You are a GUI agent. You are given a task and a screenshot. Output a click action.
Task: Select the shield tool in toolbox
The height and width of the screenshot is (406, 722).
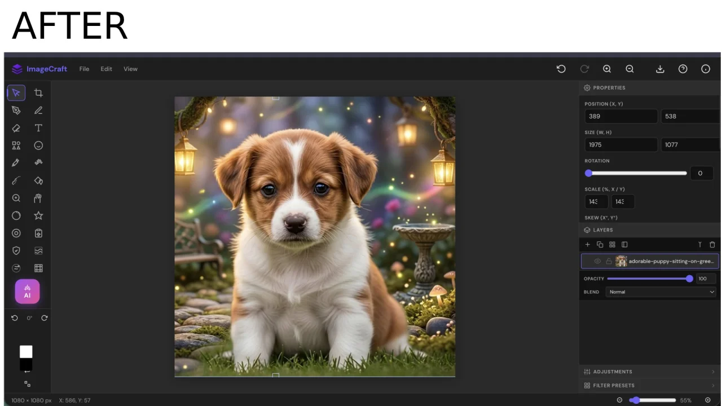click(16, 250)
